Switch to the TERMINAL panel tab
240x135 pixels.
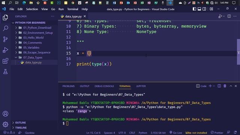tap(125, 86)
